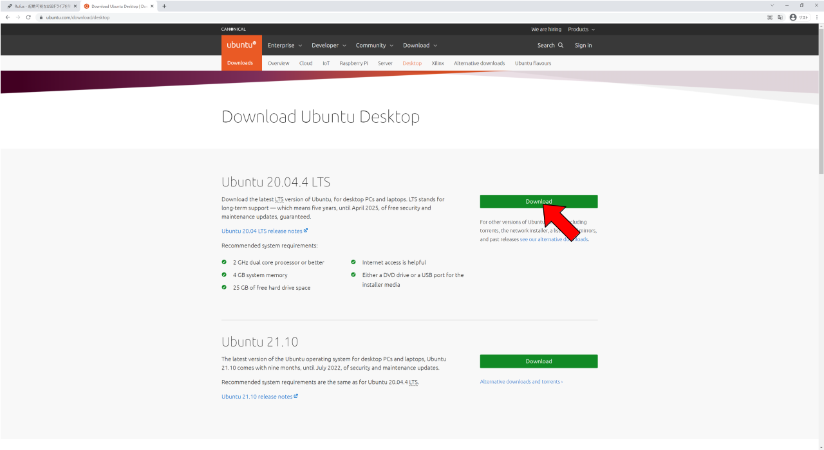The width and height of the screenshot is (824, 450).
Task: Open the Server sub-navigation item
Action: click(385, 63)
